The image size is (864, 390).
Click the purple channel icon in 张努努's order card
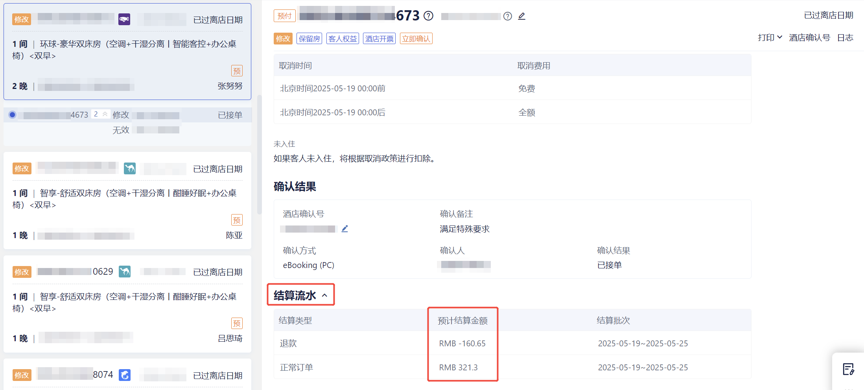pyautogui.click(x=124, y=19)
